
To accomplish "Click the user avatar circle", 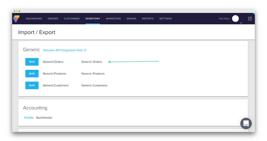I will pyautogui.click(x=235, y=19).
